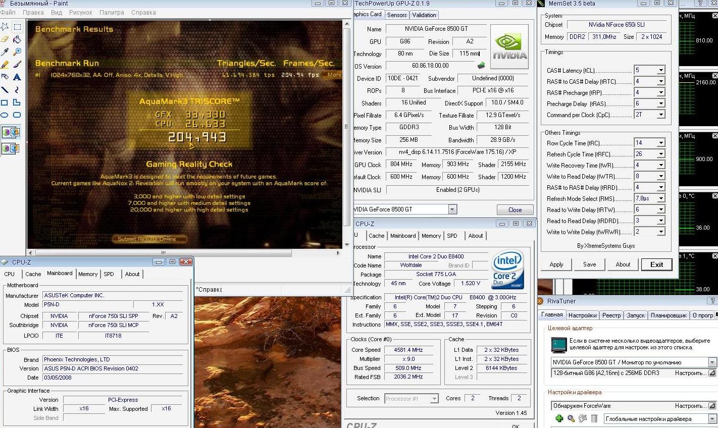Click the NVIDIA logo in GPU-Z
Image resolution: width=718 pixels, height=428 pixels.
(509, 47)
